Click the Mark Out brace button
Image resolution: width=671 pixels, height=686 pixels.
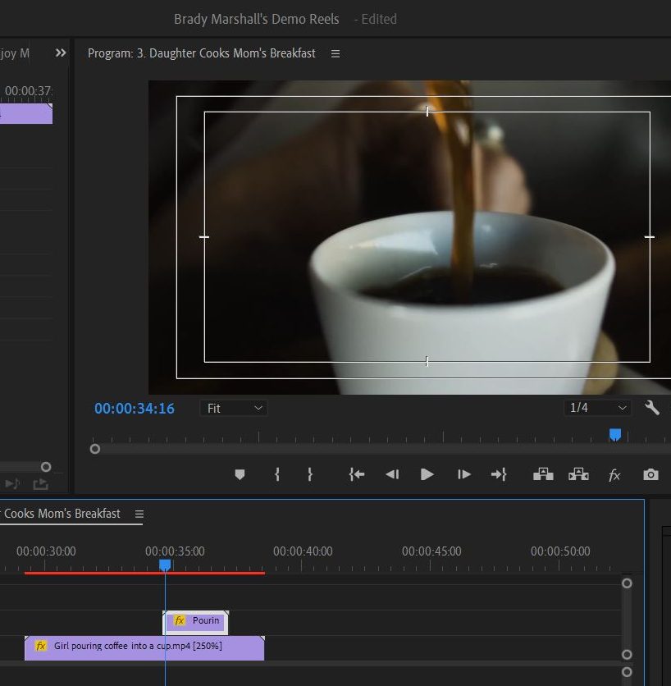point(310,474)
